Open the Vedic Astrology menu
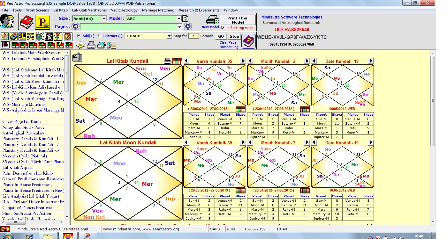447x239 pixels. [x=125, y=10]
